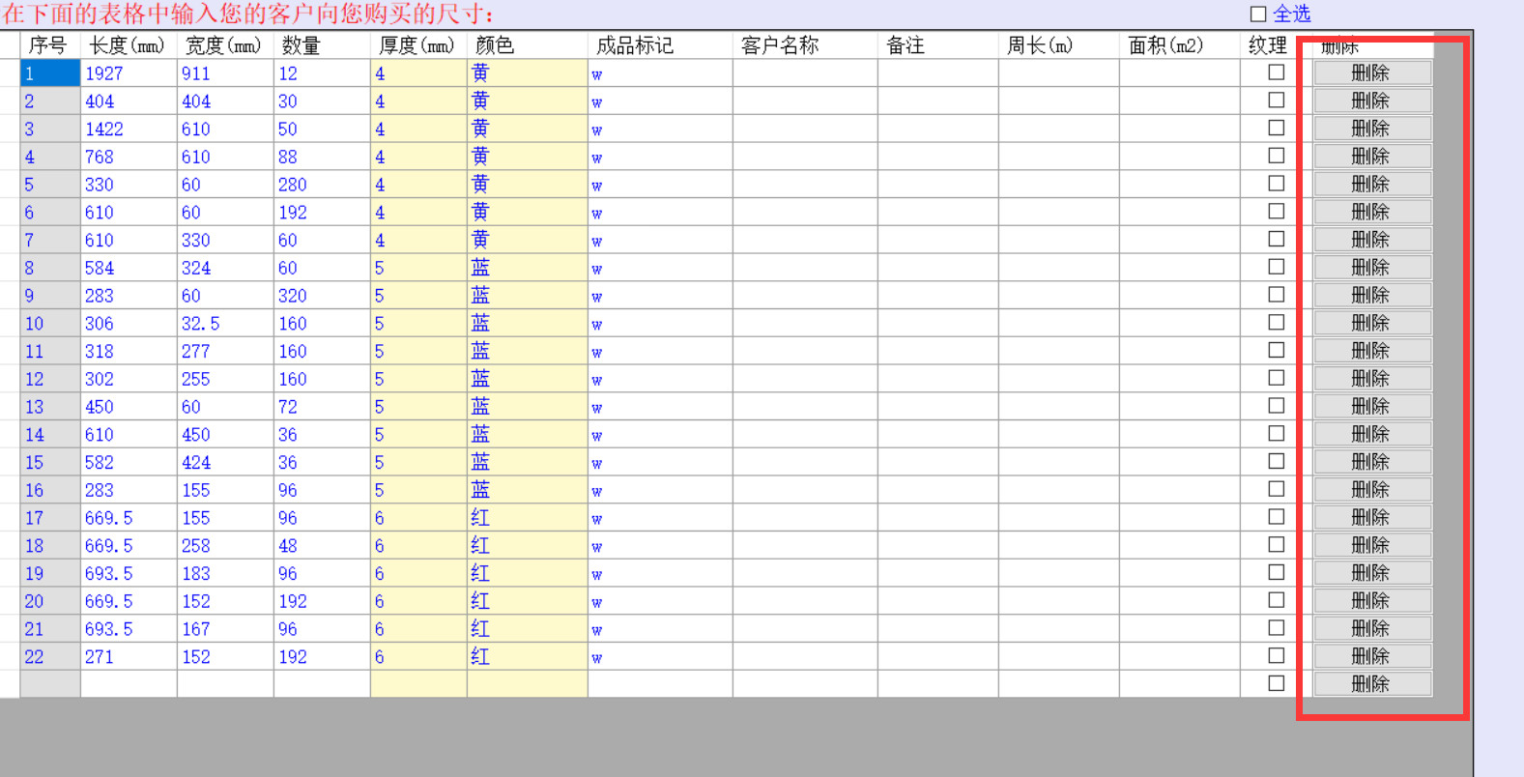Image resolution: width=1524 pixels, height=777 pixels.
Task: Click the 成品标记 column header
Action: pos(660,45)
